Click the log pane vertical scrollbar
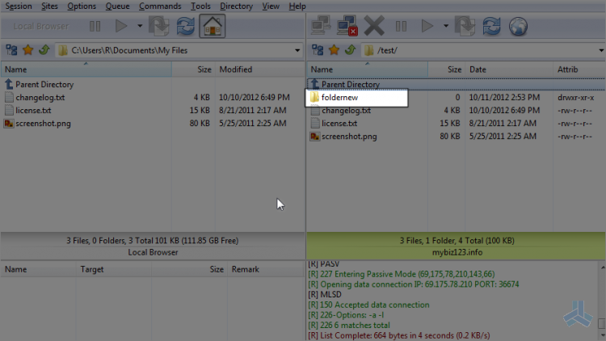Screen dimensions: 606x341 [x=602, y=301]
